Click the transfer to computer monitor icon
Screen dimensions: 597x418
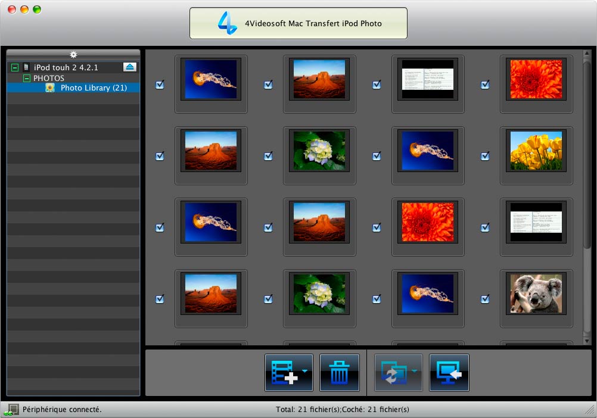click(x=449, y=373)
